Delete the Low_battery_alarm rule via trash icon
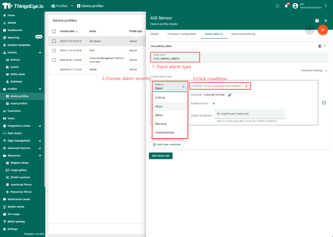This screenshot has height=237, width=333. click(x=320, y=46)
